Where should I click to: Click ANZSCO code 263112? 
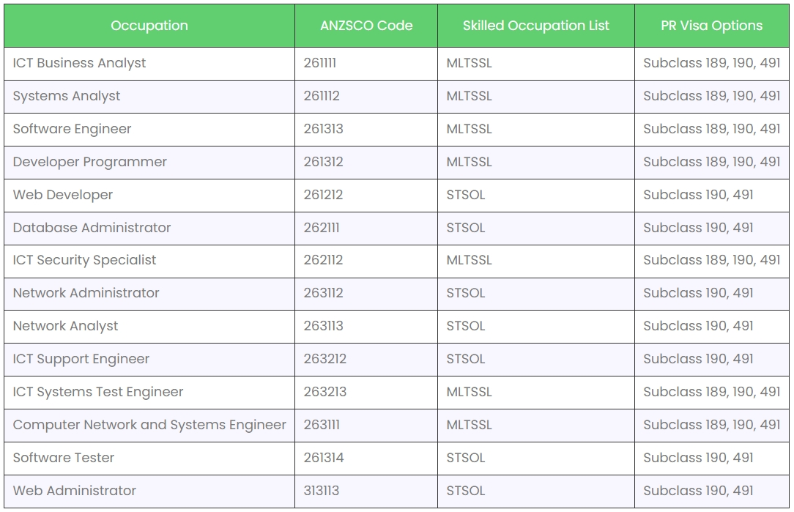coord(323,293)
